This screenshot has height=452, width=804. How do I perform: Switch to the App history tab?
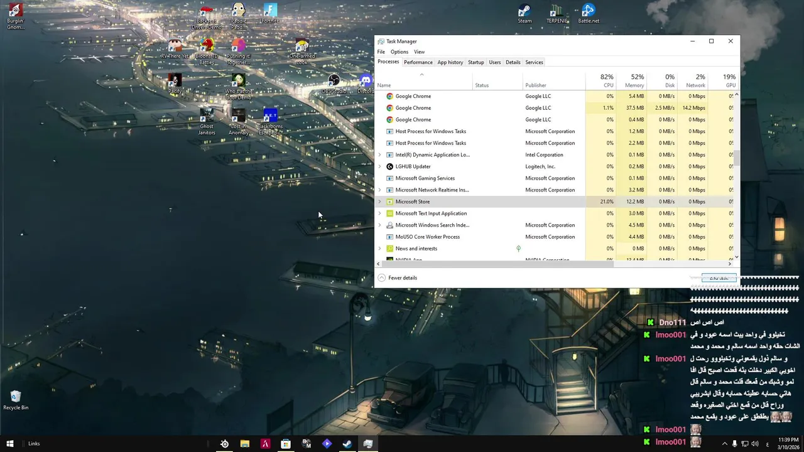(450, 62)
